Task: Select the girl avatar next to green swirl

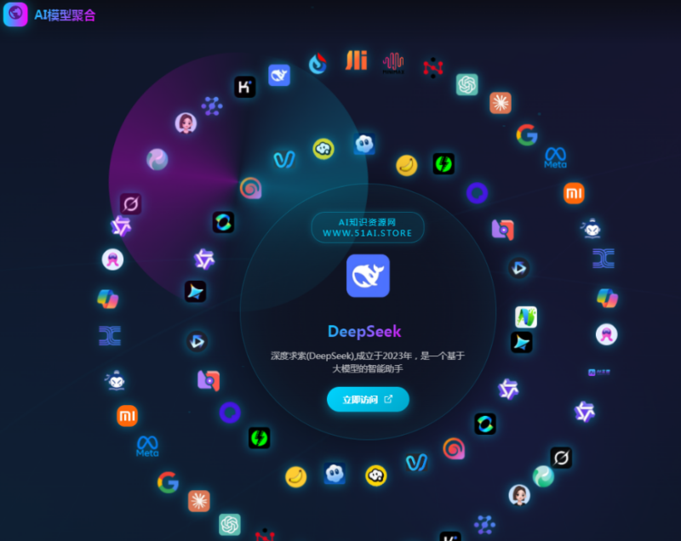Action: point(519,494)
